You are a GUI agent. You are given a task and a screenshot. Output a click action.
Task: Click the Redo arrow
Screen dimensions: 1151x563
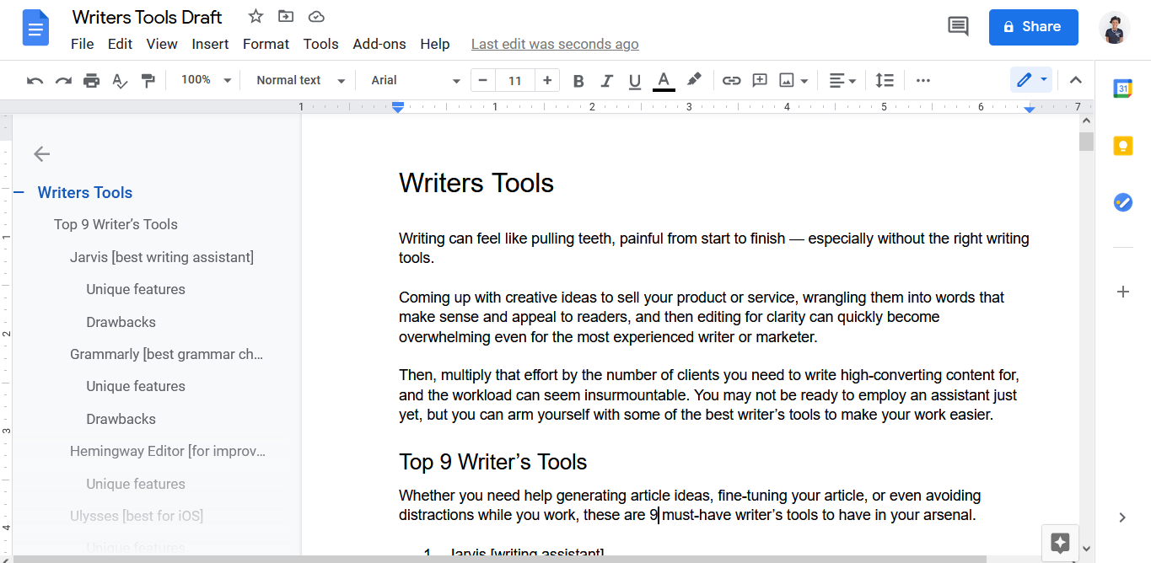pos(63,81)
